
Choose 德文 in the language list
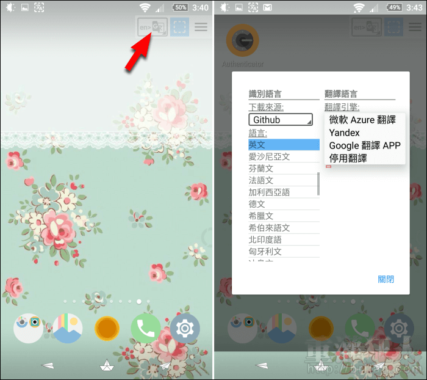tap(283, 204)
